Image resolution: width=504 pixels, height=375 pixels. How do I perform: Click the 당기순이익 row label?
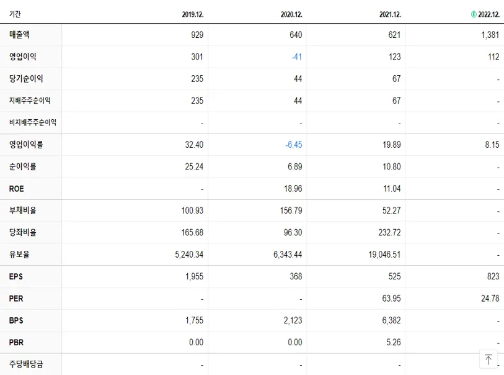26,79
